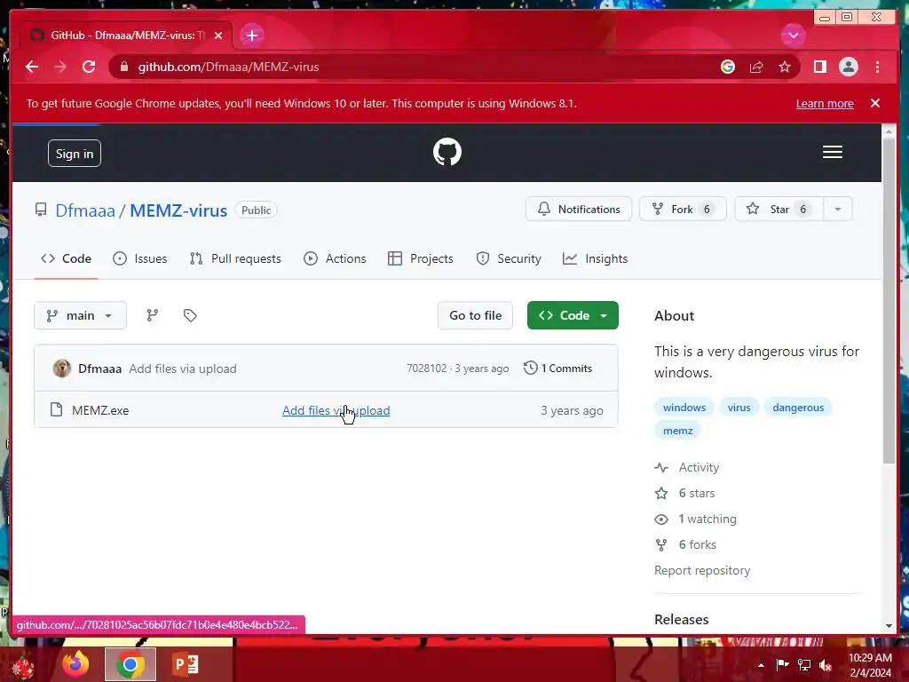Click the Notifications bell button
Viewport: 909px width, 682px height.
(579, 209)
